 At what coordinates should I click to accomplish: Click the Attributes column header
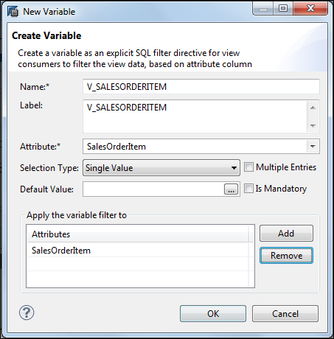(138, 234)
